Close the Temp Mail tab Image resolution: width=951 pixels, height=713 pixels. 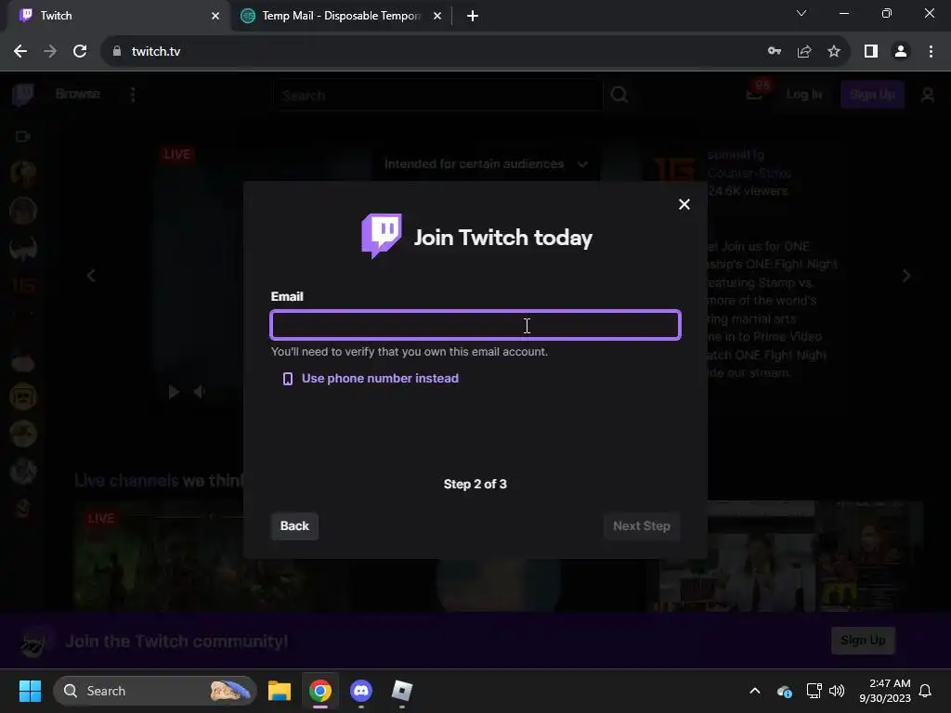437,16
